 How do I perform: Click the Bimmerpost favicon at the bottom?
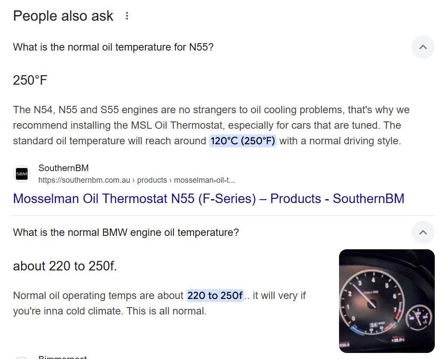pyautogui.click(x=22, y=357)
